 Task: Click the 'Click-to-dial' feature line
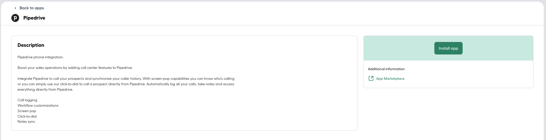(27, 116)
